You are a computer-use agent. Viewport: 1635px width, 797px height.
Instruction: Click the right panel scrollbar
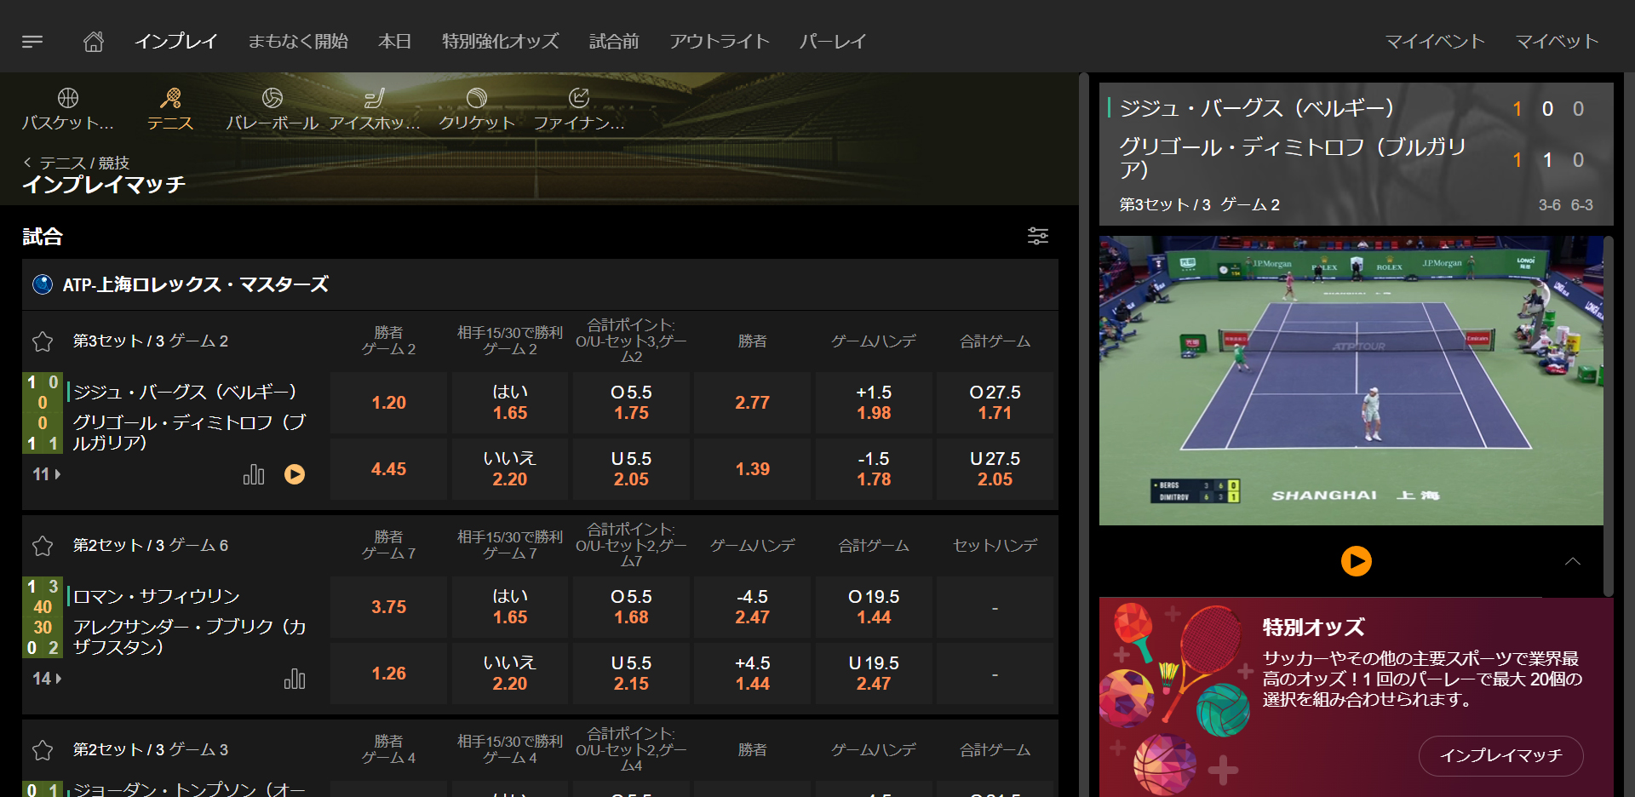(x=1609, y=416)
